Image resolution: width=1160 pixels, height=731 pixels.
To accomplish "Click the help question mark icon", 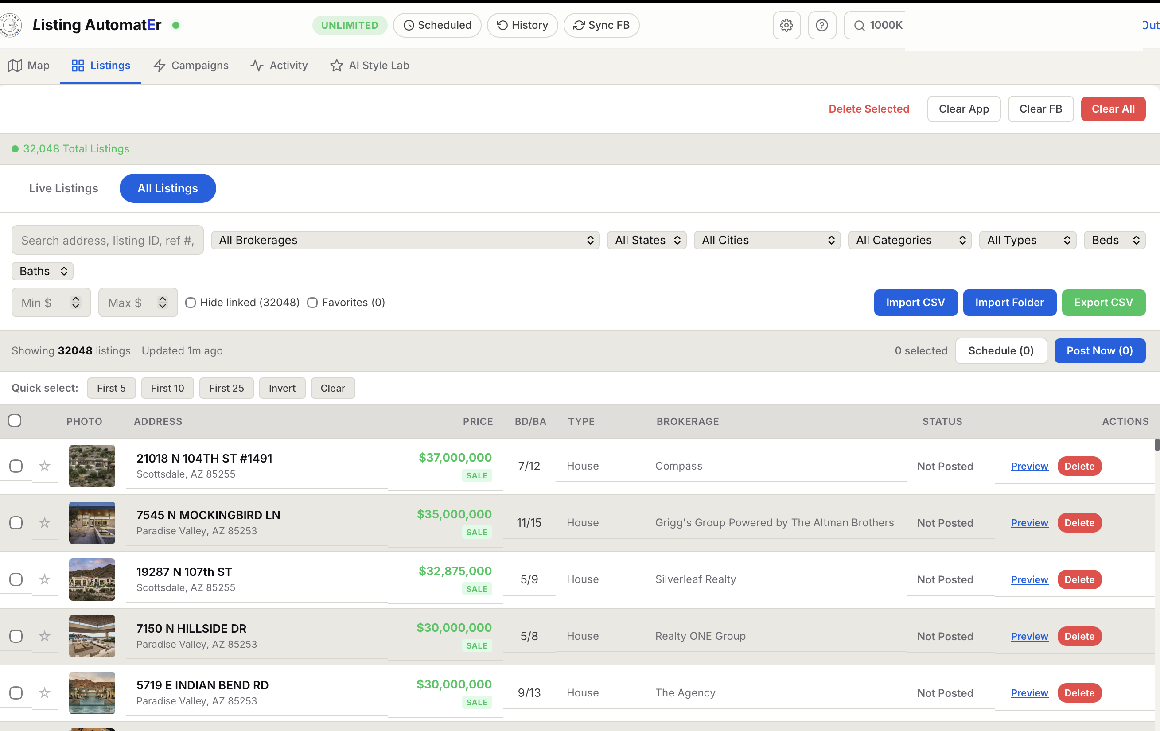I will click(822, 25).
